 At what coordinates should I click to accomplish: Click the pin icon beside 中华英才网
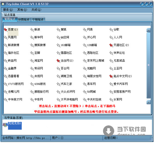click(5, 100)
